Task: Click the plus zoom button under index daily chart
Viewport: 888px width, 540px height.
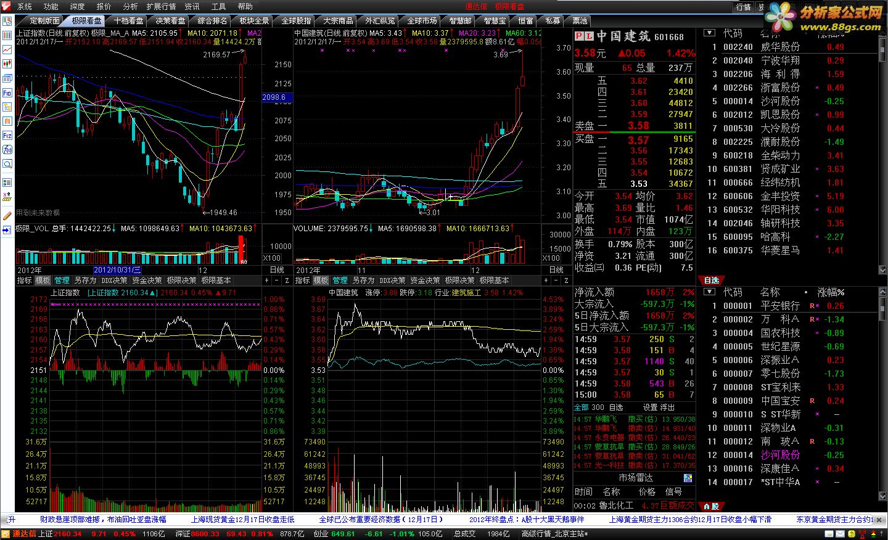Action: [267, 280]
